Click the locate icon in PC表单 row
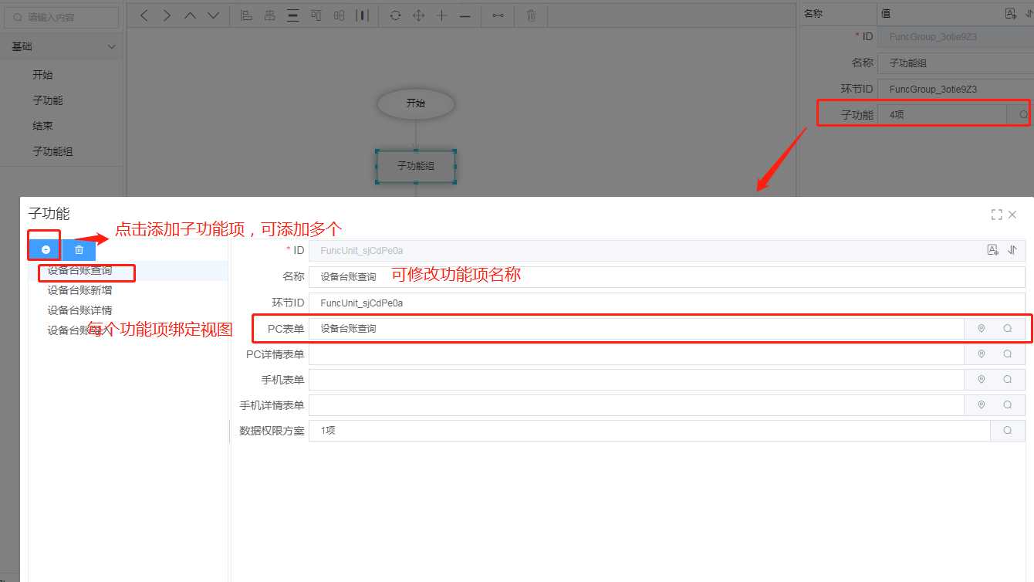 tap(982, 329)
